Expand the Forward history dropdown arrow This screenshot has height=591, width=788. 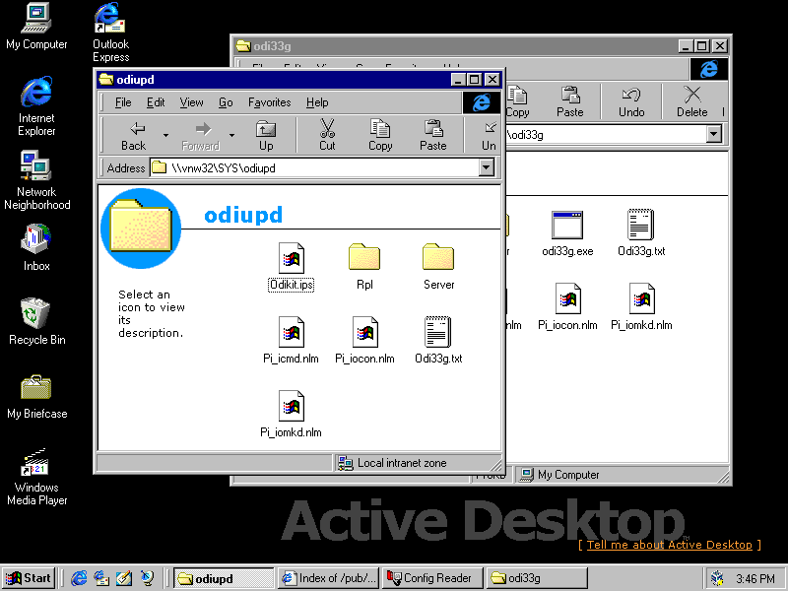pyautogui.click(x=231, y=135)
